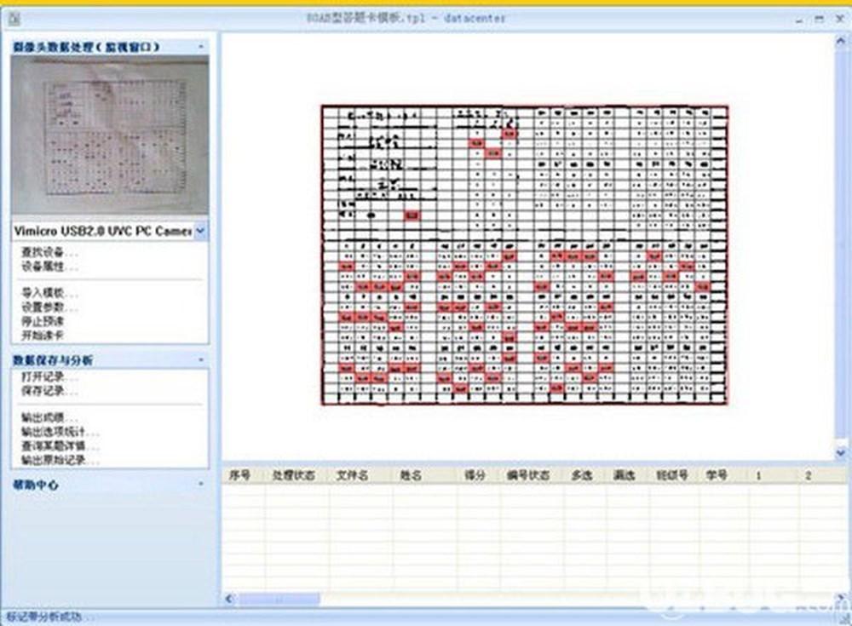The height and width of the screenshot is (626, 852).
Task: Open 设置参数 option
Action: click(x=49, y=307)
